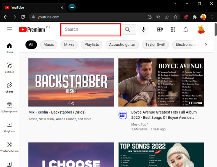Screen dimensions: 217x167
Task: Select the All filter chip
Action: (31, 45)
